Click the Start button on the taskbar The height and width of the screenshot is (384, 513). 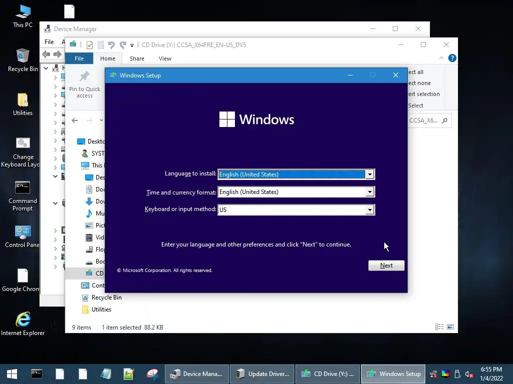[x=12, y=374]
